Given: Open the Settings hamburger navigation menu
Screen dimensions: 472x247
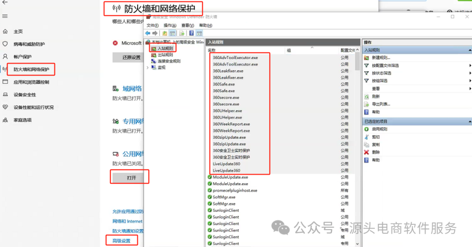Looking at the screenshot, I should pos(5,16).
